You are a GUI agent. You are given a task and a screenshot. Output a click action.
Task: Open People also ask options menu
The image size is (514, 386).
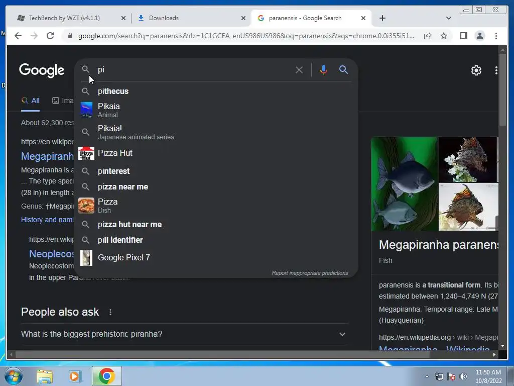(x=110, y=312)
